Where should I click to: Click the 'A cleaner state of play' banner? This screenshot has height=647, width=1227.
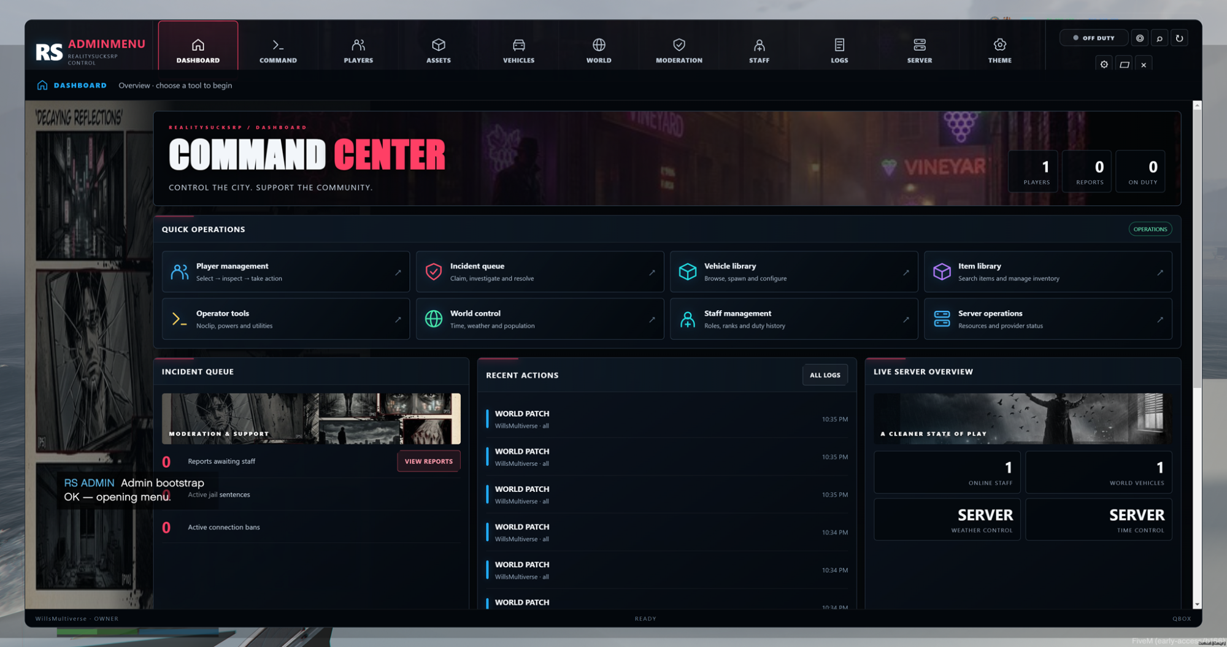pyautogui.click(x=1022, y=418)
